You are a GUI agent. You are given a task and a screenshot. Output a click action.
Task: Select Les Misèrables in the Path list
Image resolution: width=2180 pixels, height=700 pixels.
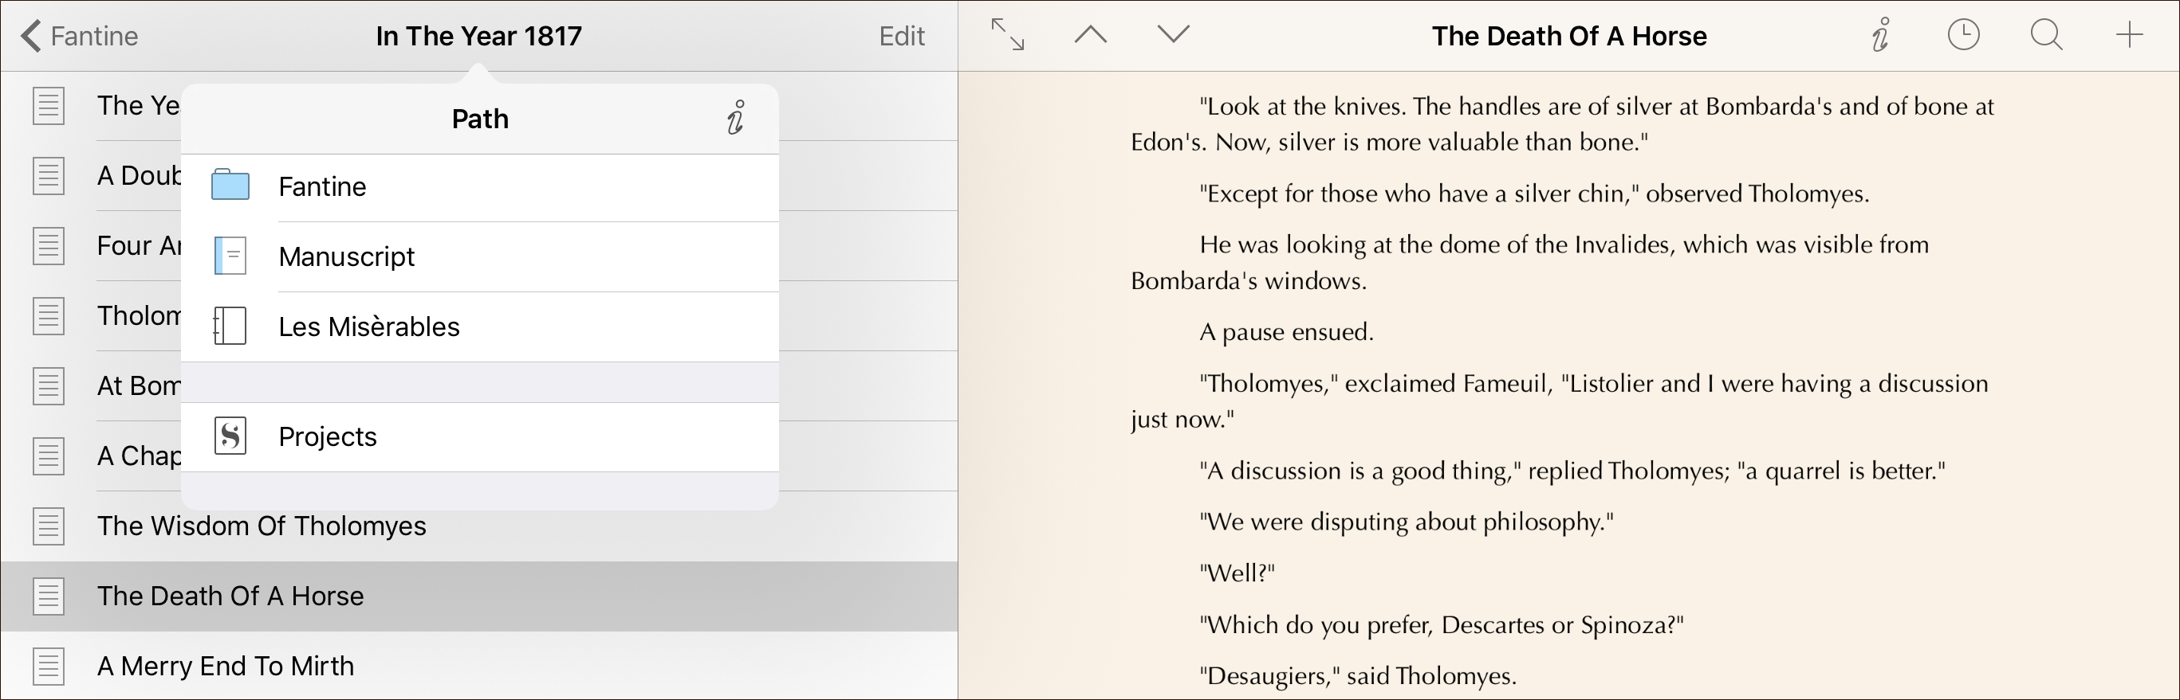[x=480, y=327]
